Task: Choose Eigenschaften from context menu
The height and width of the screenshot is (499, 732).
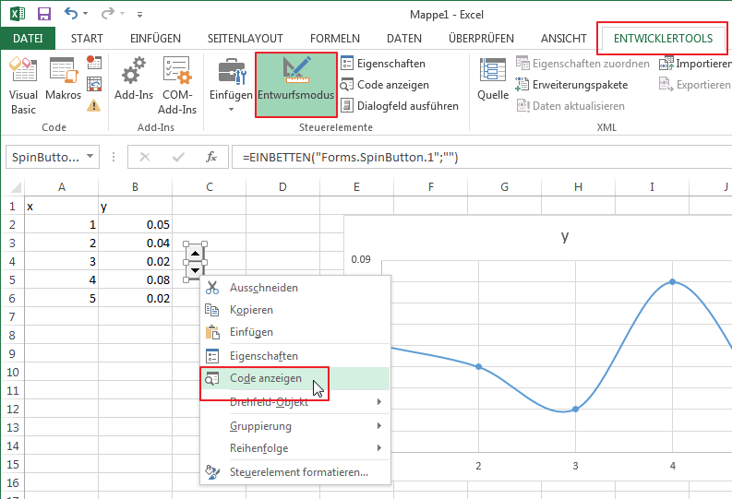Action: [x=295, y=356]
